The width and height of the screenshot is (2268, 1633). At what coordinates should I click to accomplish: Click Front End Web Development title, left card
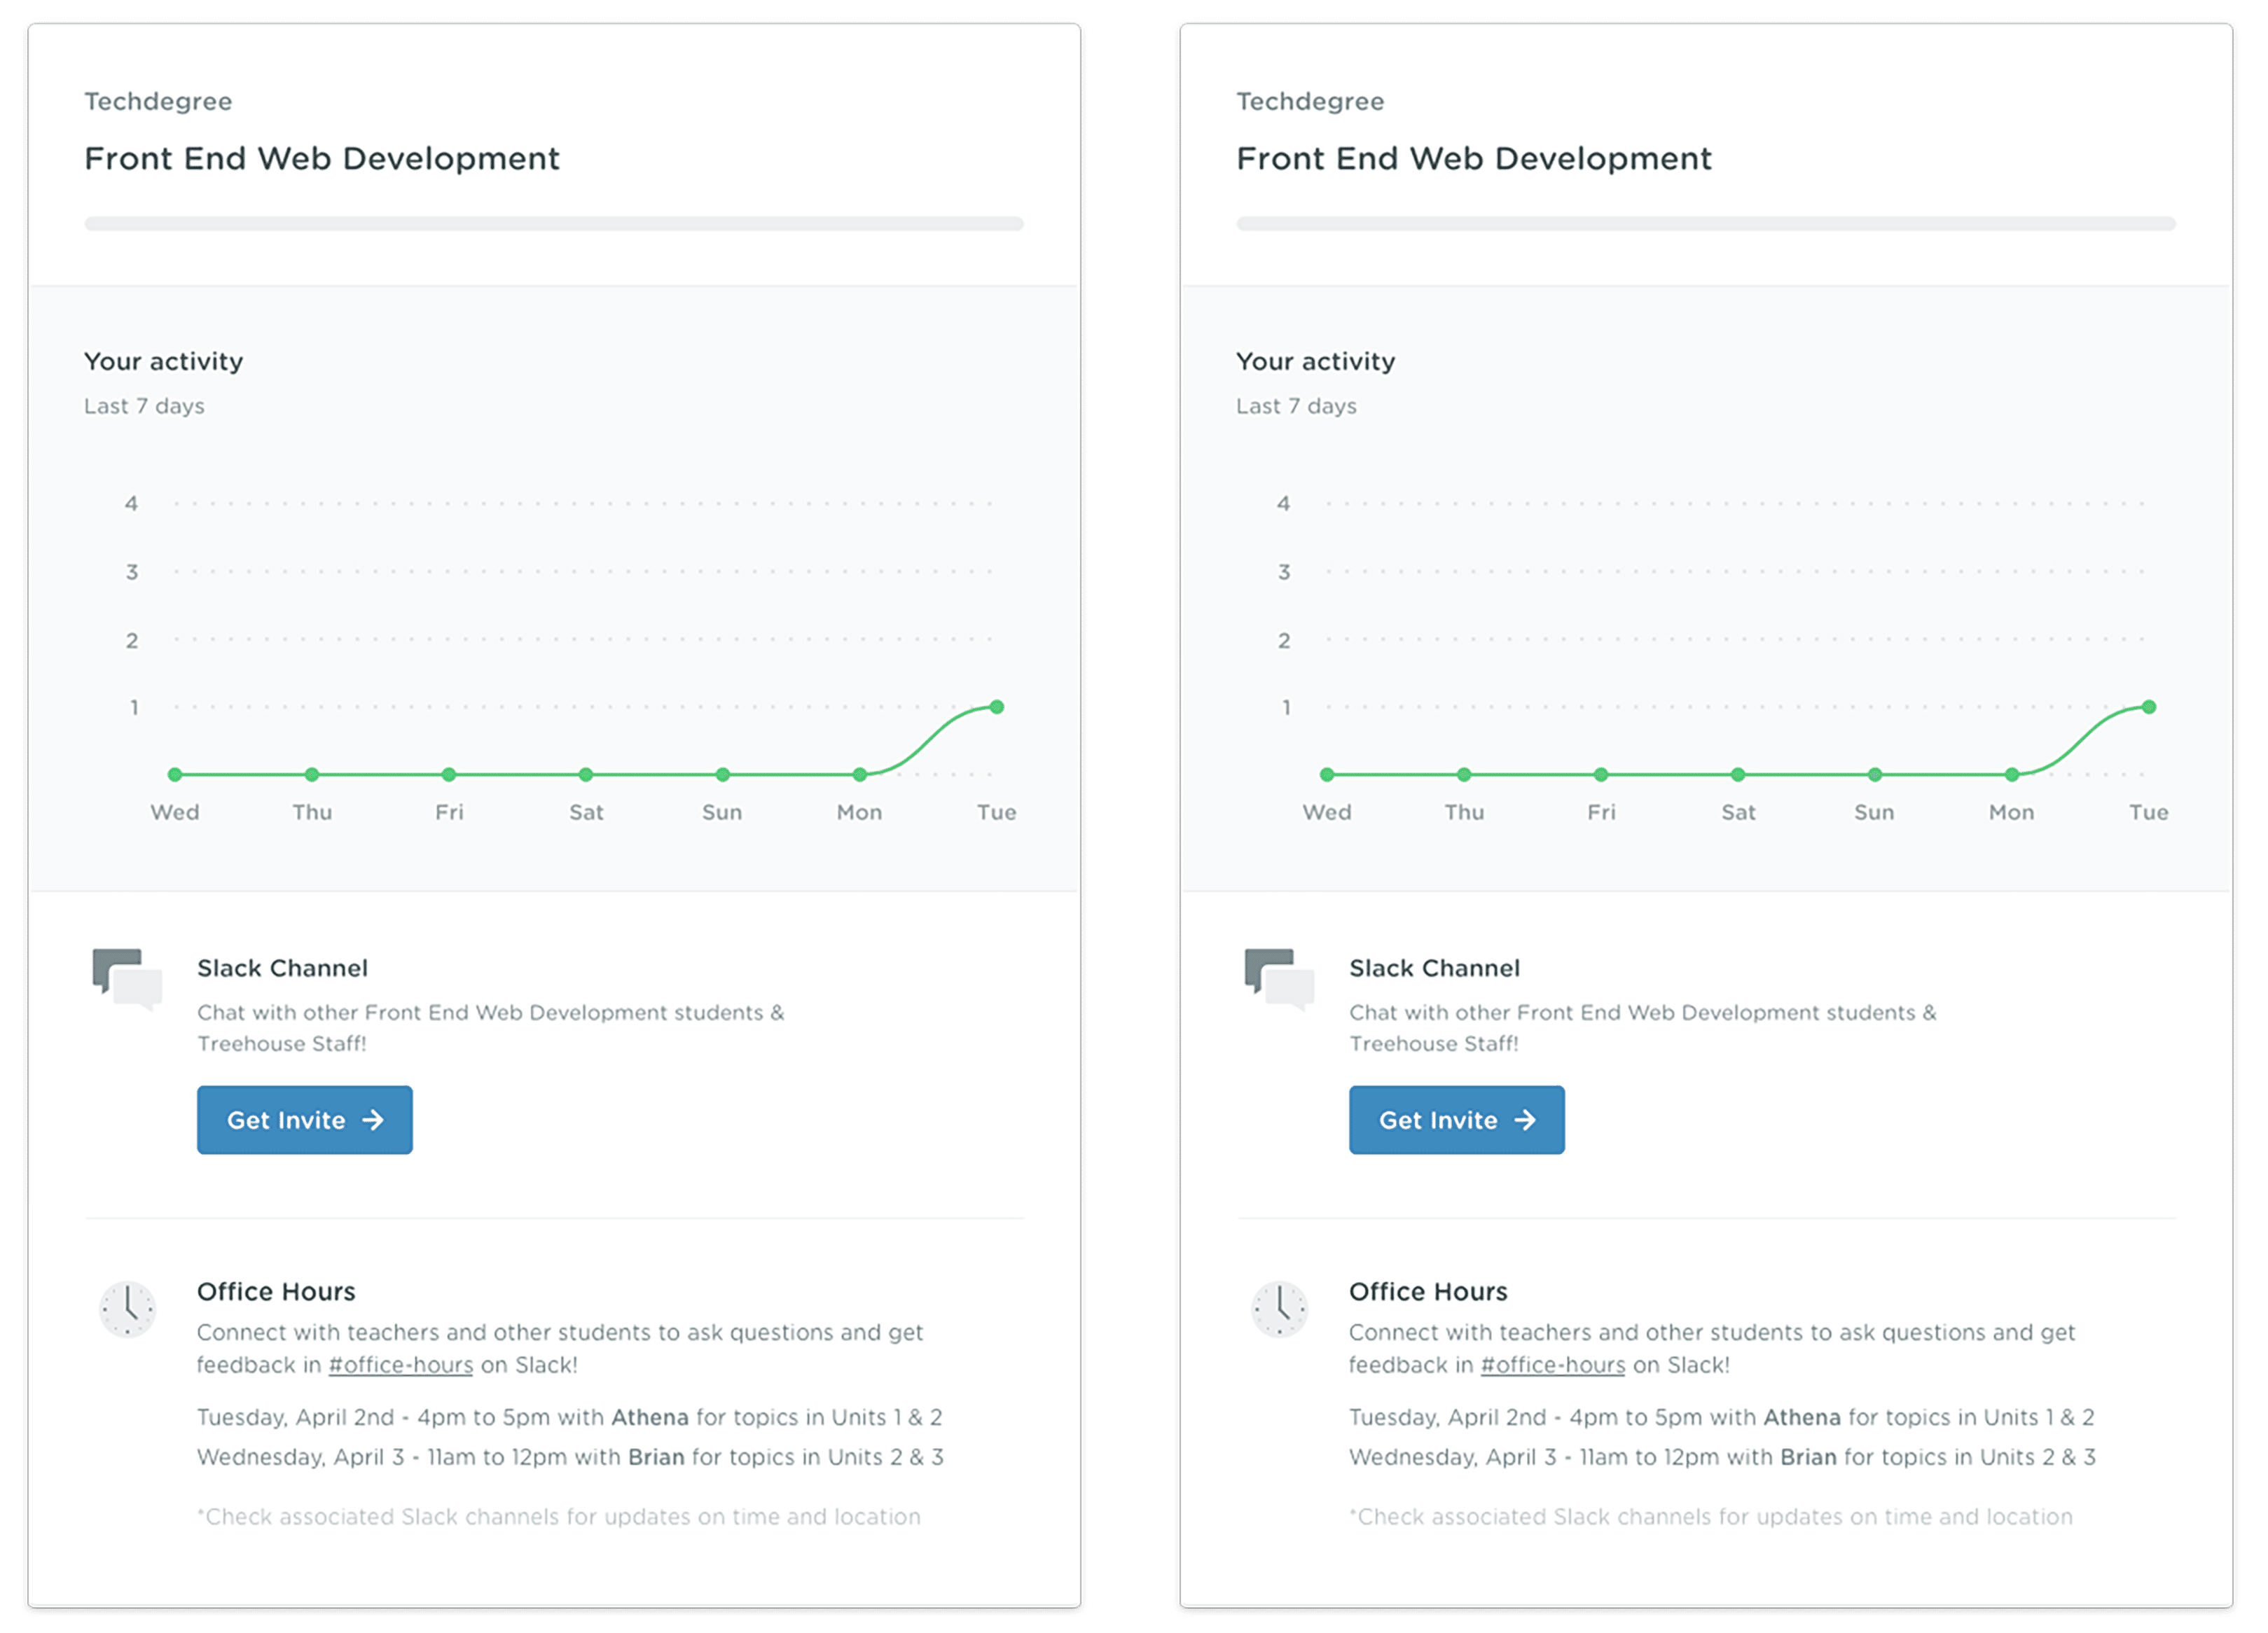click(322, 158)
